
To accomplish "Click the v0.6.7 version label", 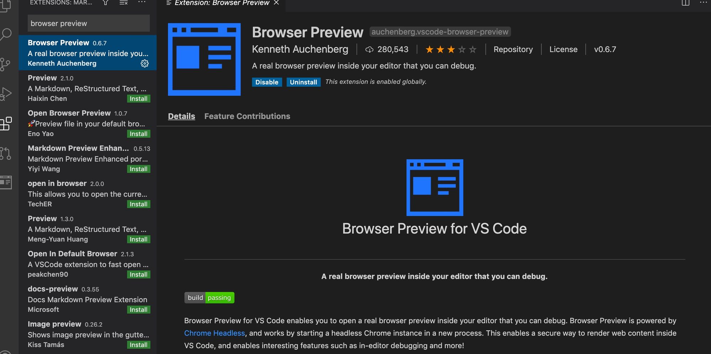I will point(605,49).
